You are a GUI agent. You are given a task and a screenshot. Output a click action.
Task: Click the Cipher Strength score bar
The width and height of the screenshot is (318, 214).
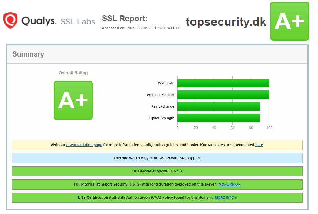(x=219, y=118)
